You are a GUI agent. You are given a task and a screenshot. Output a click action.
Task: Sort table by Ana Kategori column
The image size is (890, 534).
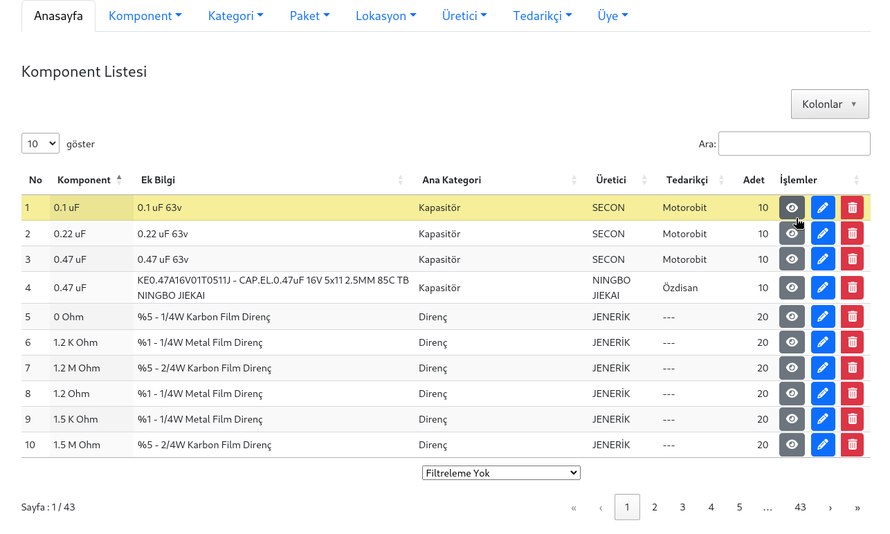[501, 180]
